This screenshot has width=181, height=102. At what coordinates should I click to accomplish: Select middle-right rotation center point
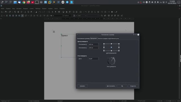(x=119, y=47)
